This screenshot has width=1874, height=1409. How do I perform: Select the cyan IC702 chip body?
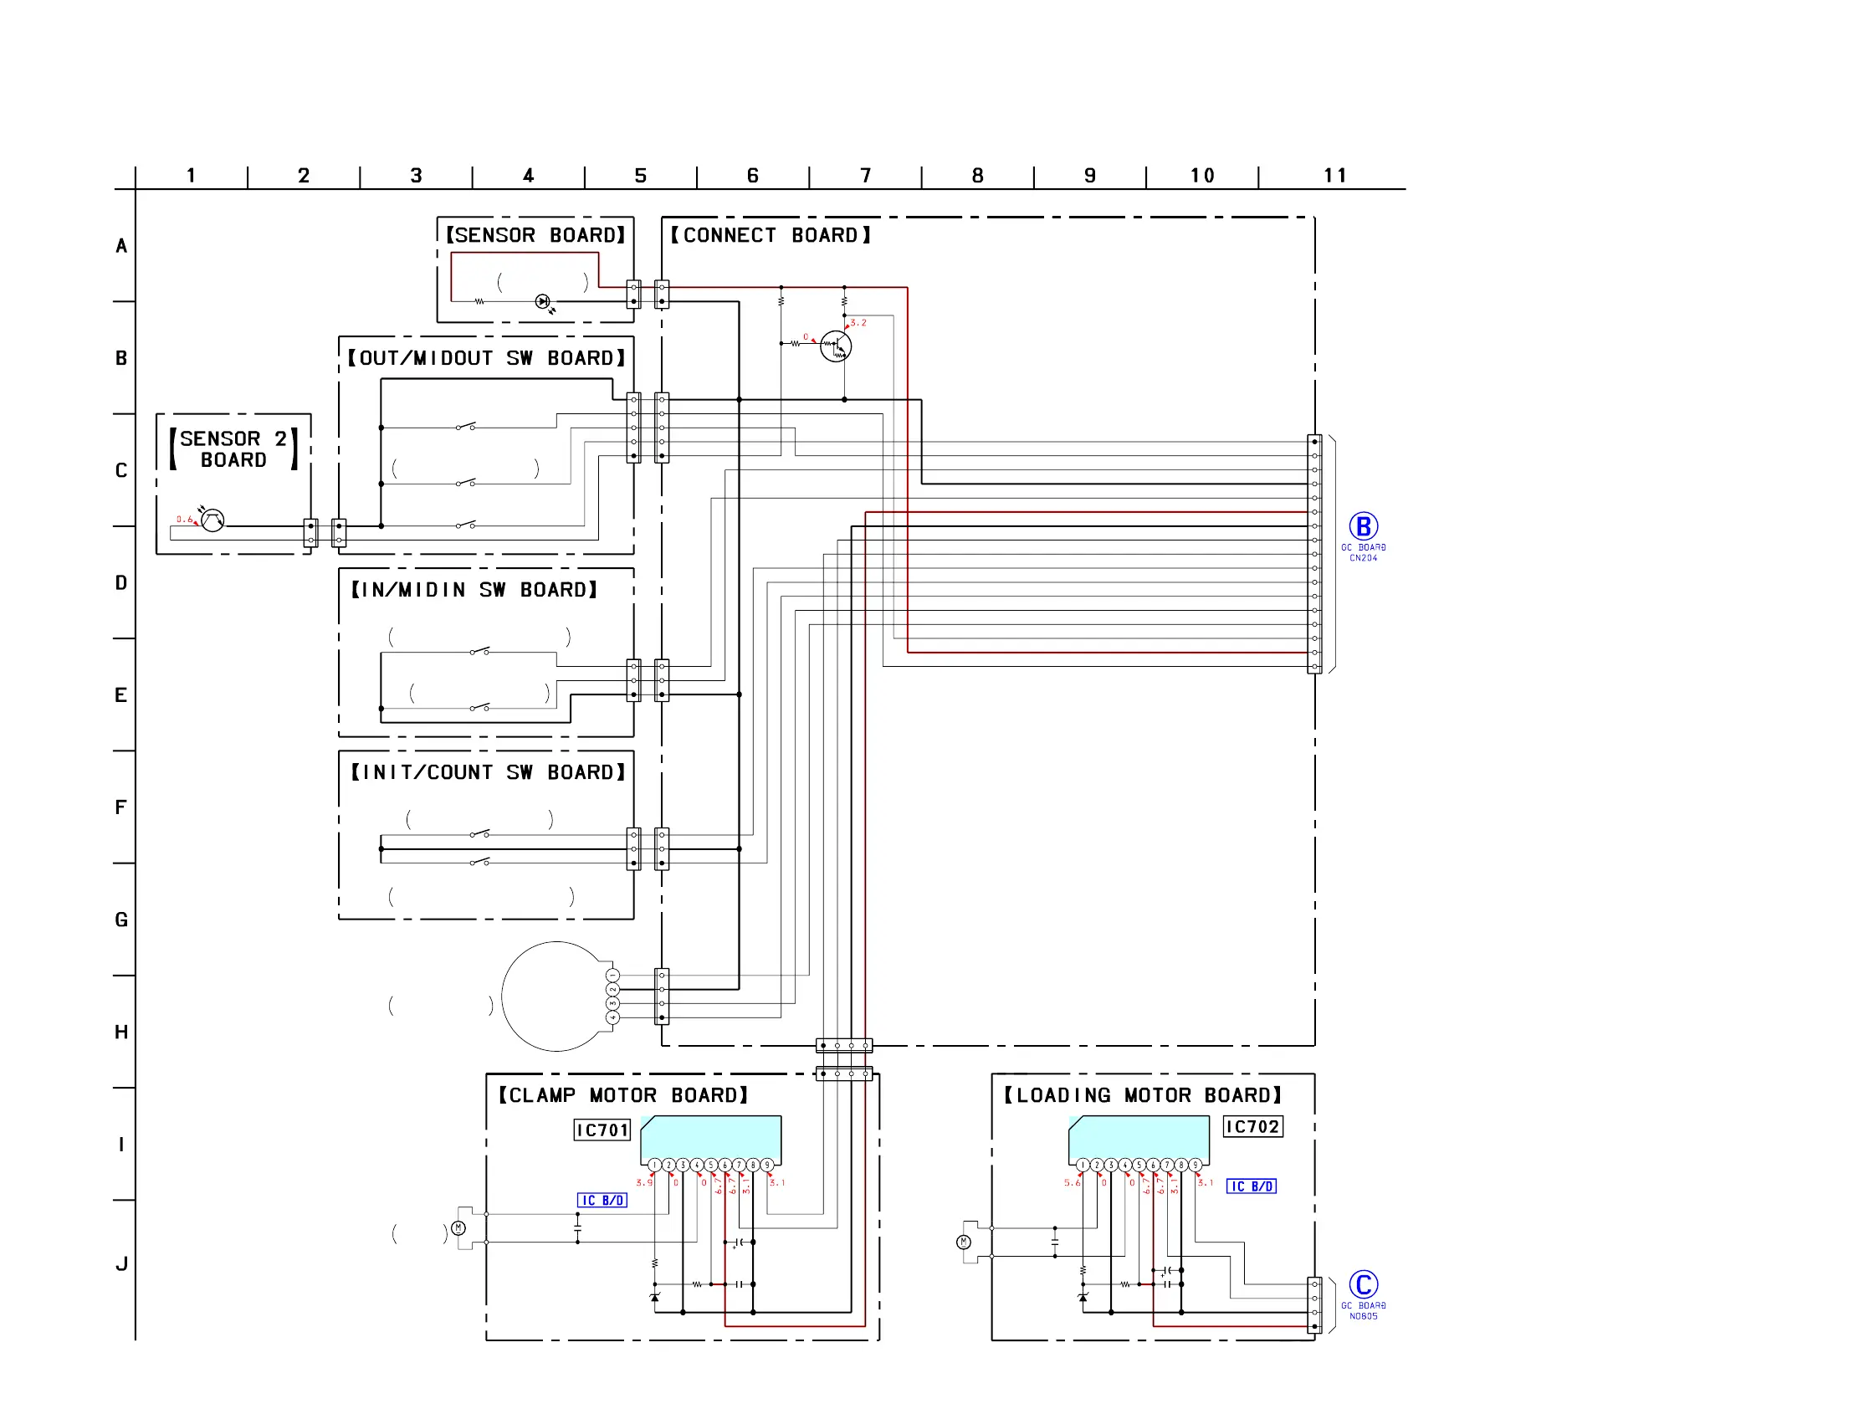point(1139,1138)
